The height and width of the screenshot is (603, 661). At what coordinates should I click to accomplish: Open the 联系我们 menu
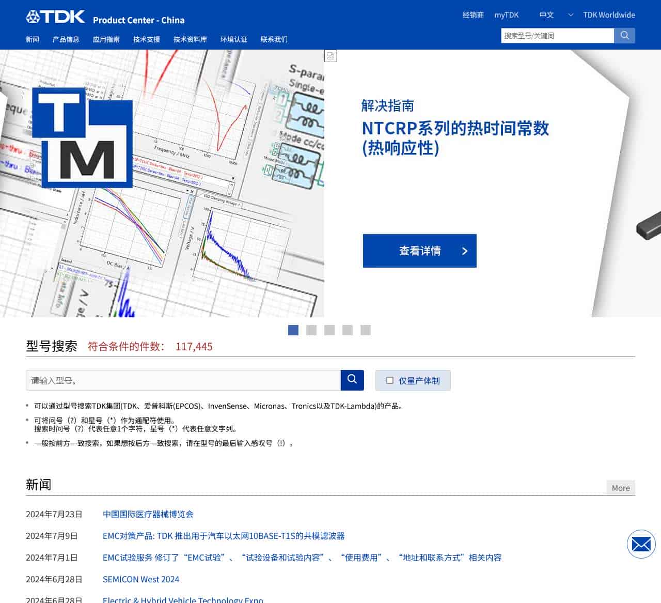[274, 39]
